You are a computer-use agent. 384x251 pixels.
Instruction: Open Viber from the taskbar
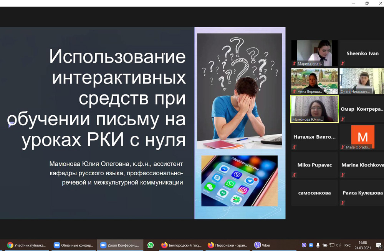pos(262,245)
